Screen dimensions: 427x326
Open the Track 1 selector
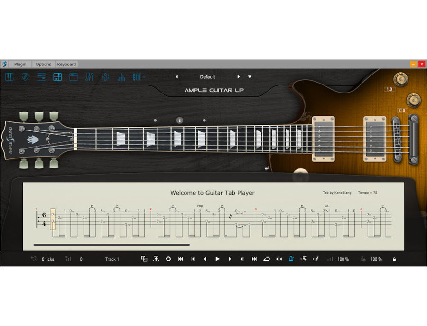pyautogui.click(x=112, y=259)
